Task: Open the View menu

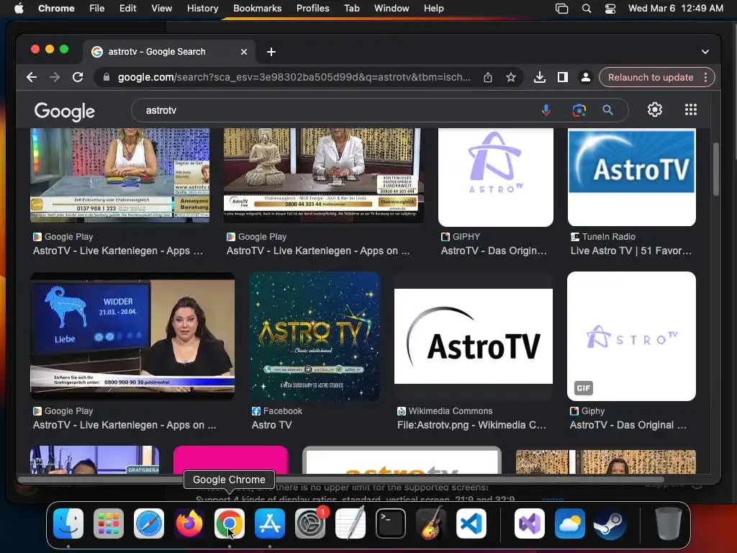Action: [161, 8]
